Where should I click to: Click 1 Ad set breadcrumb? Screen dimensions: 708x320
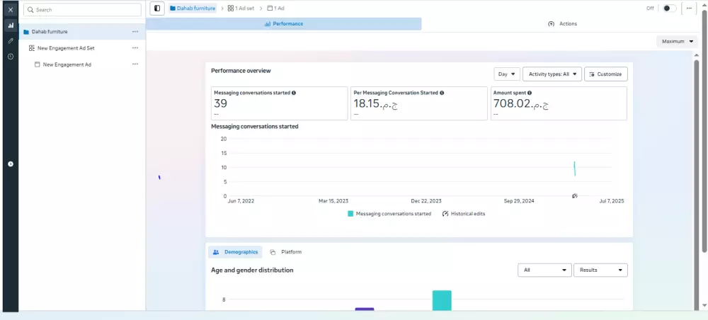click(x=241, y=8)
